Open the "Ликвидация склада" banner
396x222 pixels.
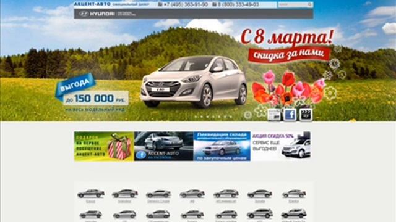pos(222,146)
